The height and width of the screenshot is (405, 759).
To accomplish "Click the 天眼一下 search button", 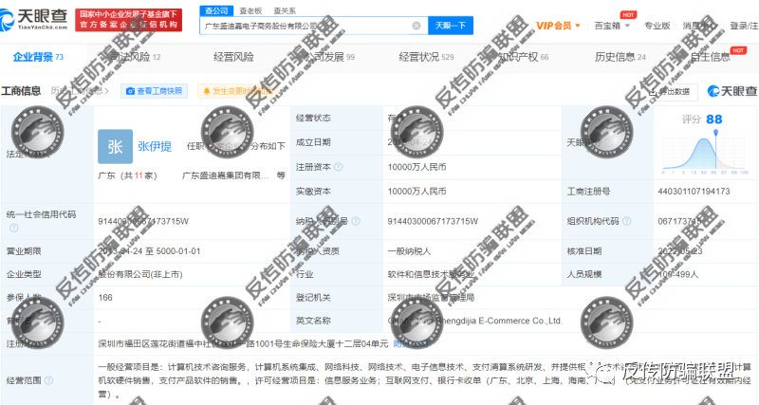I will coord(450,26).
